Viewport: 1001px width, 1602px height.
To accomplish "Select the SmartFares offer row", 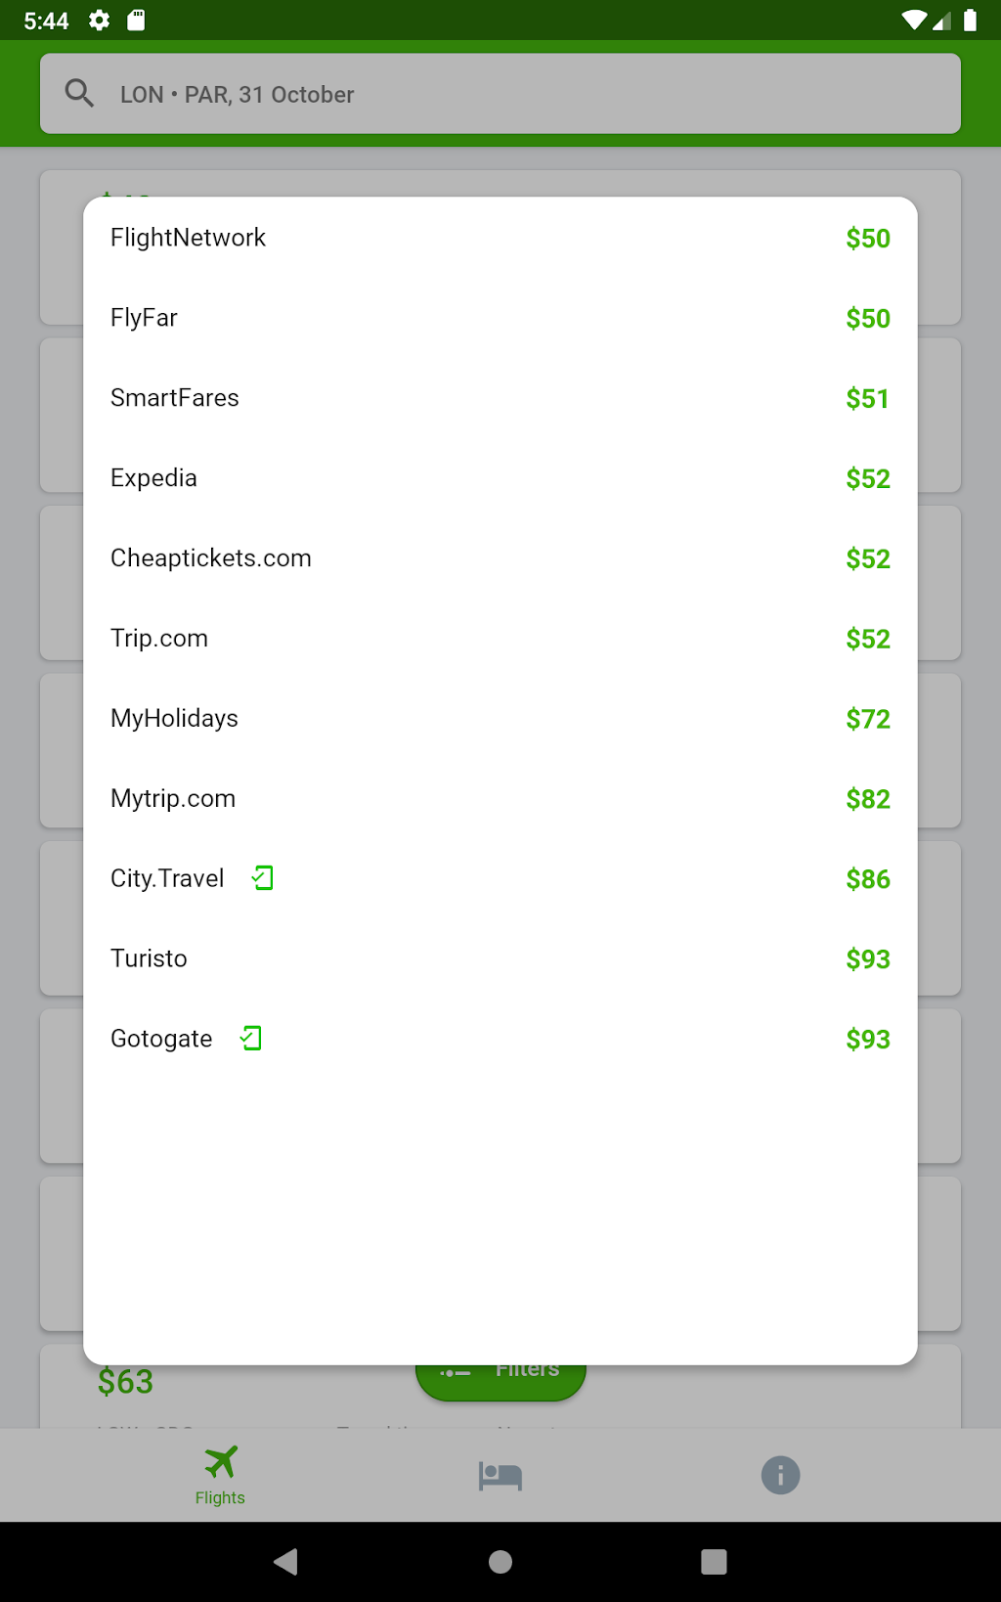I will pyautogui.click(x=500, y=398).
